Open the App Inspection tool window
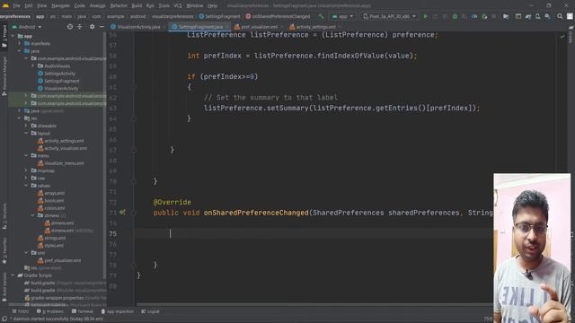This screenshot has height=323, width=575. click(118, 311)
